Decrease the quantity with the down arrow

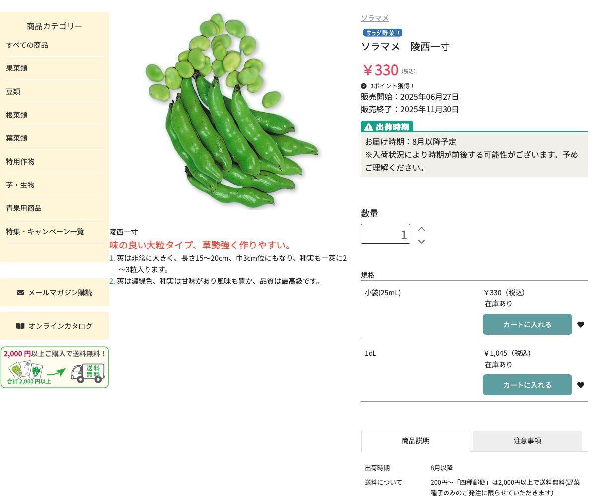[x=421, y=242]
